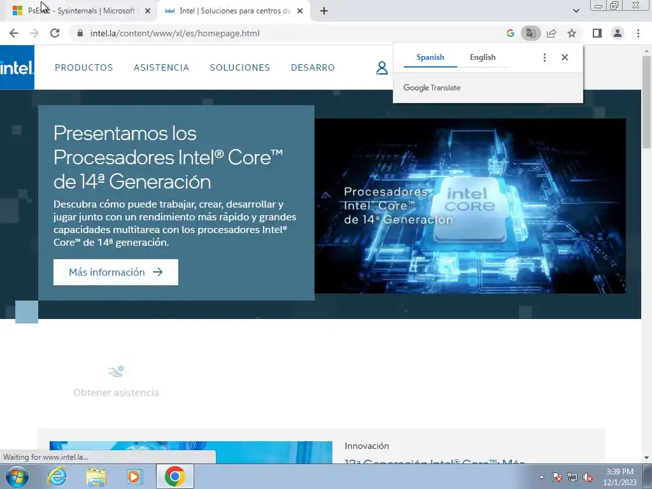Open the Chrome profile avatar
The image size is (652, 489).
(x=618, y=33)
